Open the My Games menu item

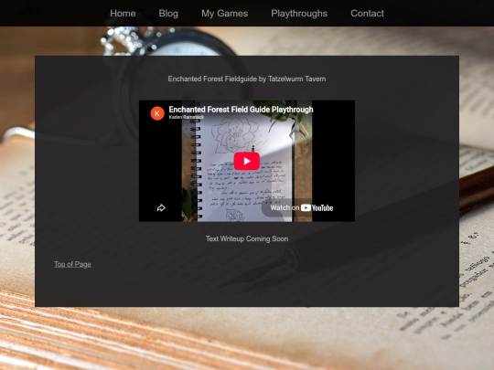(x=225, y=13)
